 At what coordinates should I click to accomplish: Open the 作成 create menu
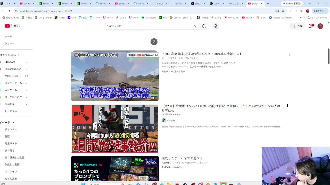click(297, 26)
